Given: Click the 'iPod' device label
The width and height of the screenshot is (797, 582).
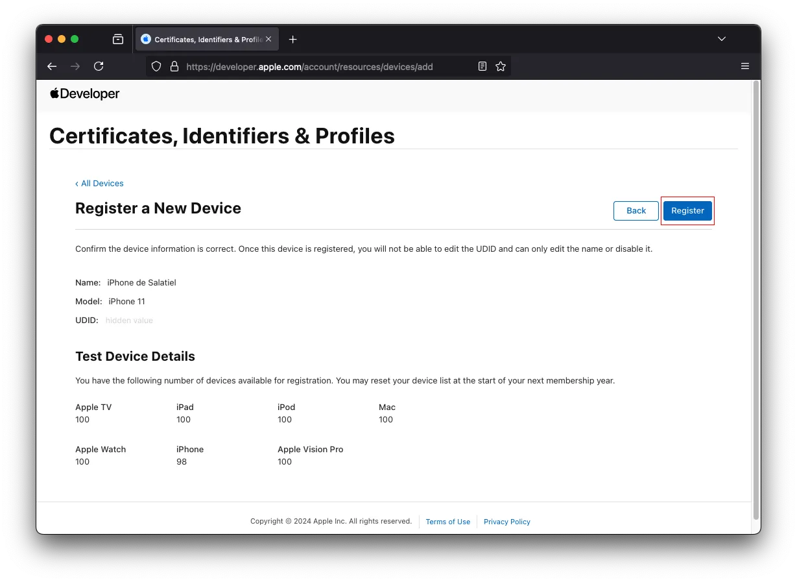Looking at the screenshot, I should click(x=287, y=407).
